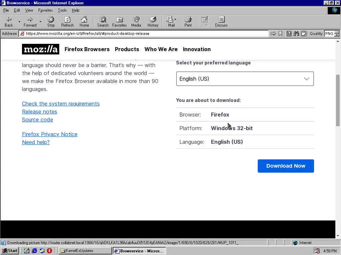Click the Forward toolbar button
Image resolution: width=341 pixels, height=255 pixels.
tap(30, 22)
